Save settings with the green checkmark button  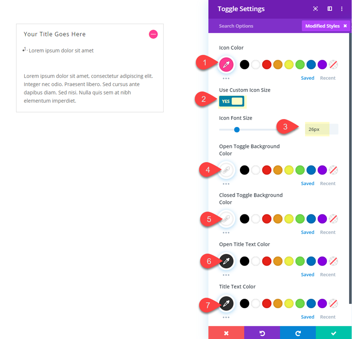tap(334, 333)
